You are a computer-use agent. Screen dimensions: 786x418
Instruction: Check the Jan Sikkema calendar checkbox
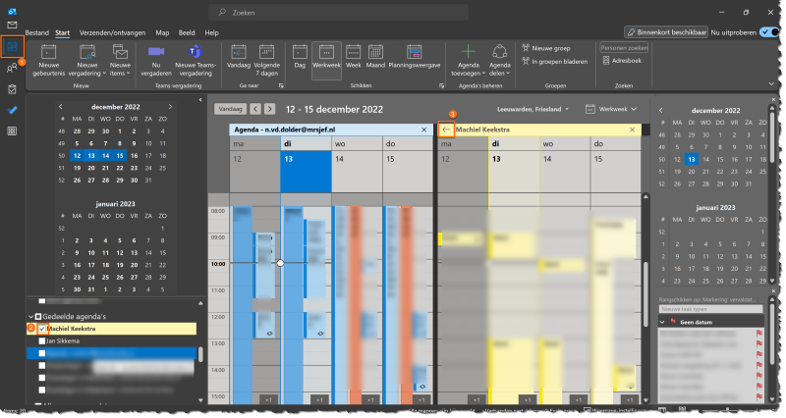pos(42,340)
